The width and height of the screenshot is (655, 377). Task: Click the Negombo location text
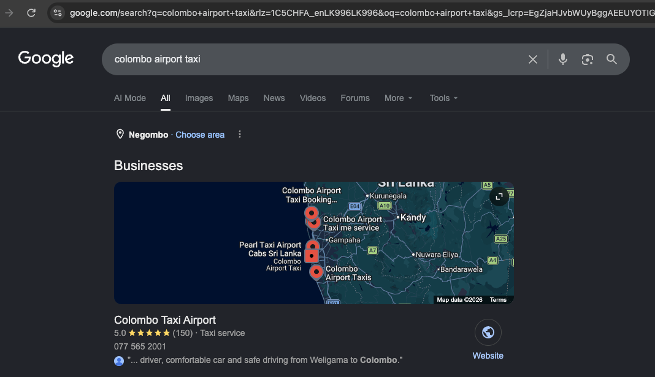[148, 135]
